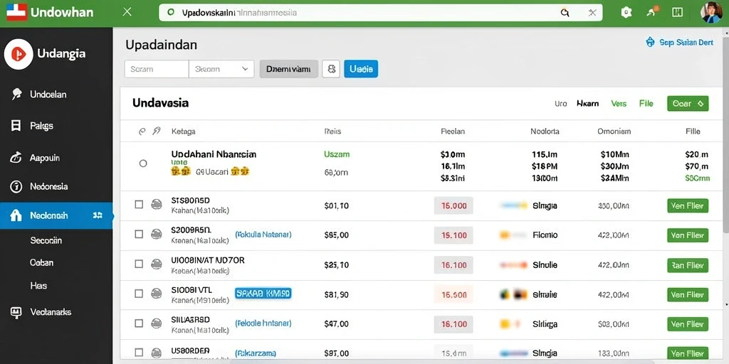Image resolution: width=729 pixels, height=364 pixels.
Task: Switch to the Hkarn tab
Action: pyautogui.click(x=587, y=104)
